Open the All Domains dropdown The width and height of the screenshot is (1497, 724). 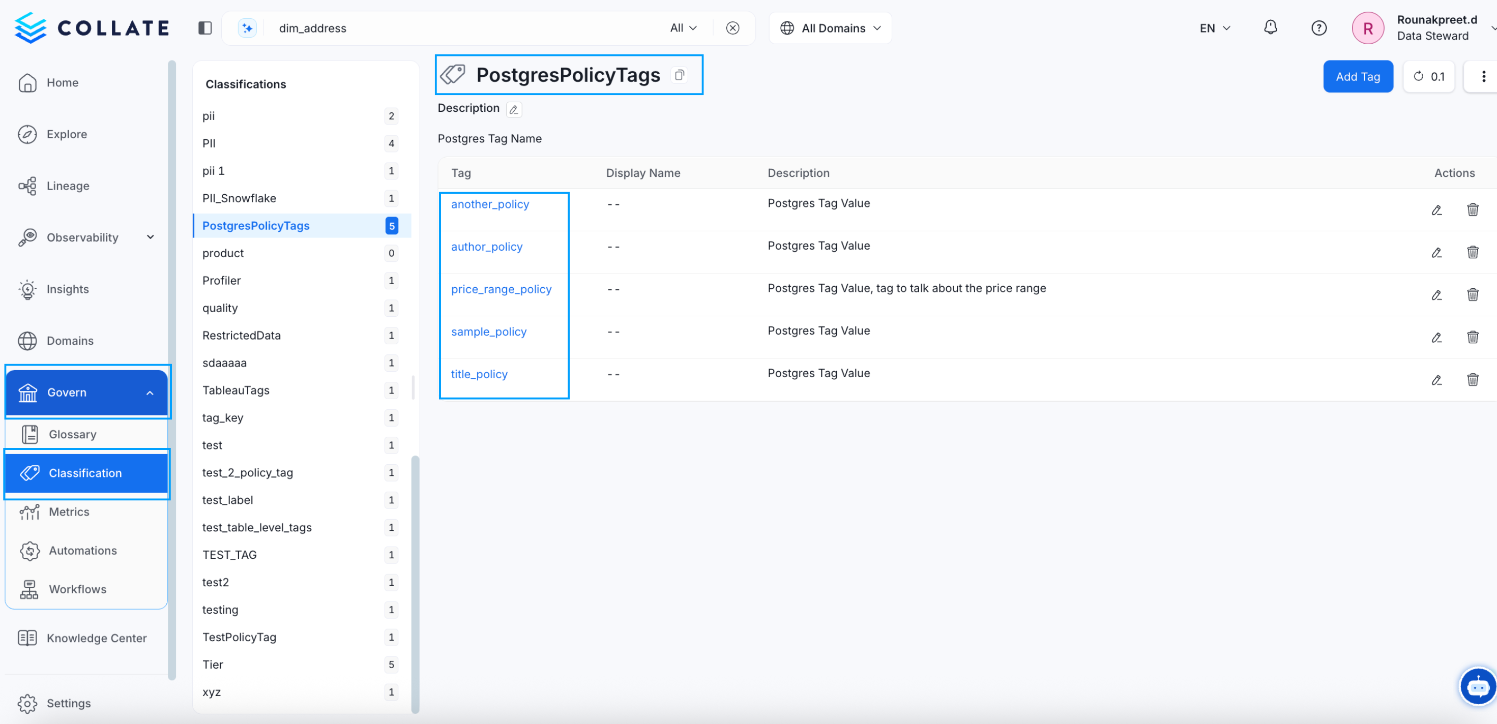tap(830, 27)
